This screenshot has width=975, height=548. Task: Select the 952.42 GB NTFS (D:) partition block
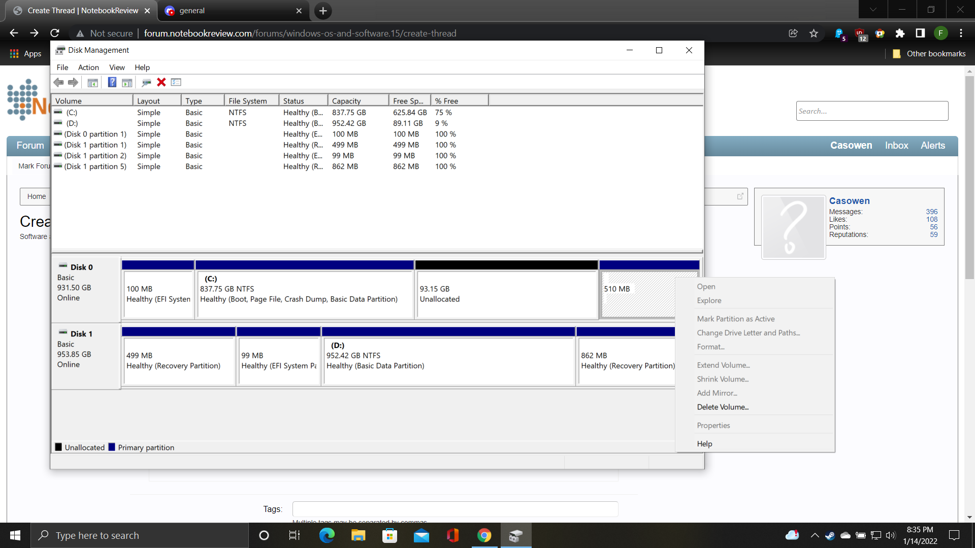(x=449, y=357)
